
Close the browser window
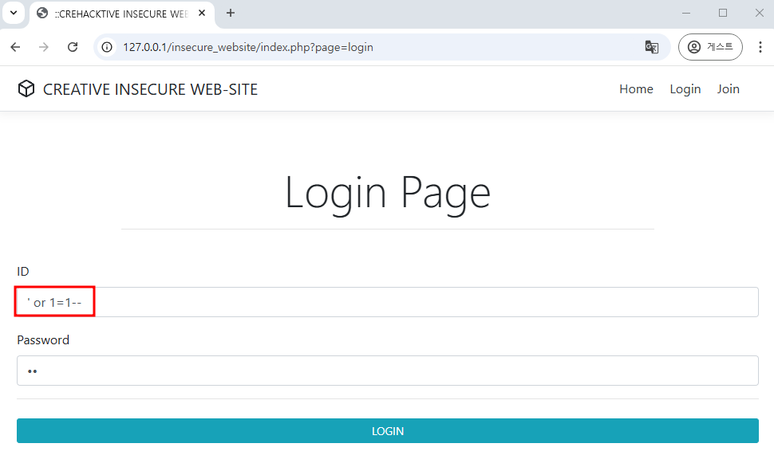[759, 13]
